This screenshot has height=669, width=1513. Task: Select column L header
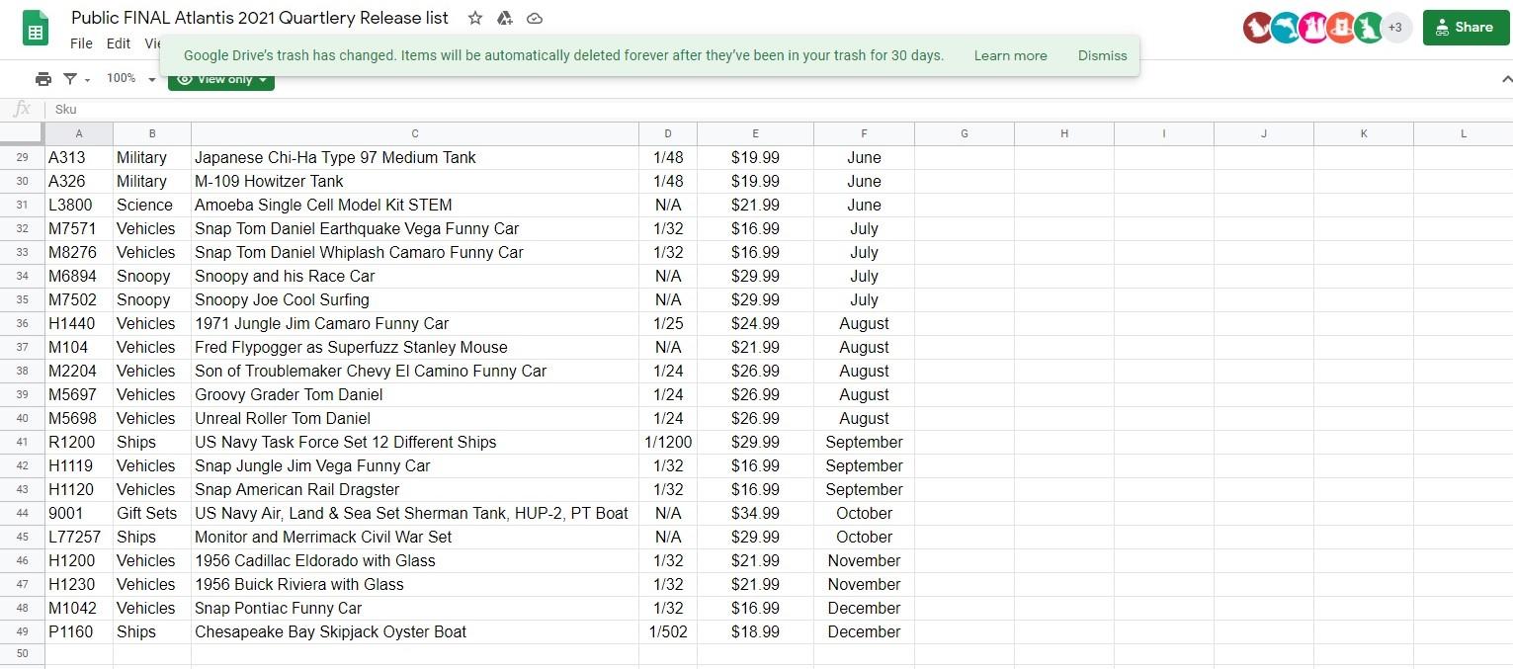1464,133
